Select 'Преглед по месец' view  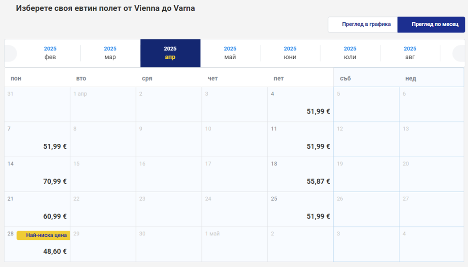click(x=431, y=24)
